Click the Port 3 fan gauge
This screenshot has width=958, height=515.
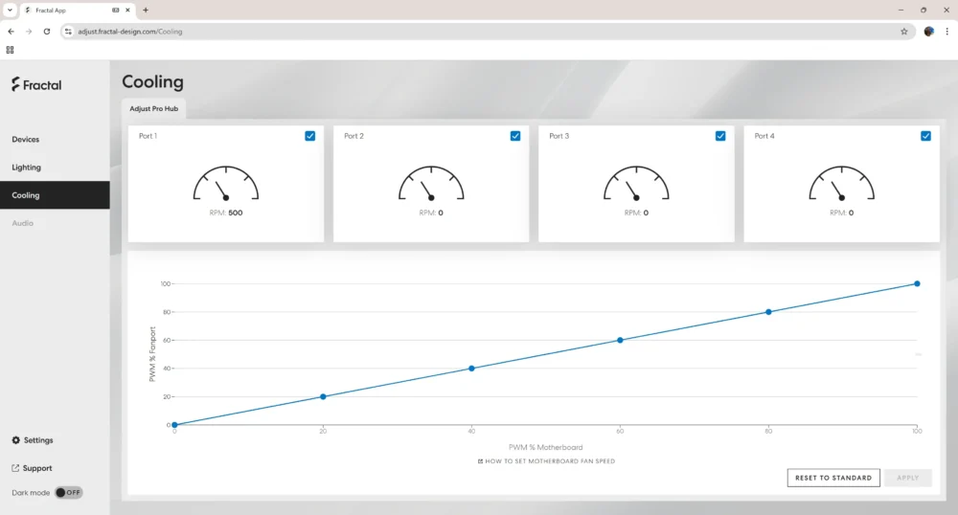[637, 183]
